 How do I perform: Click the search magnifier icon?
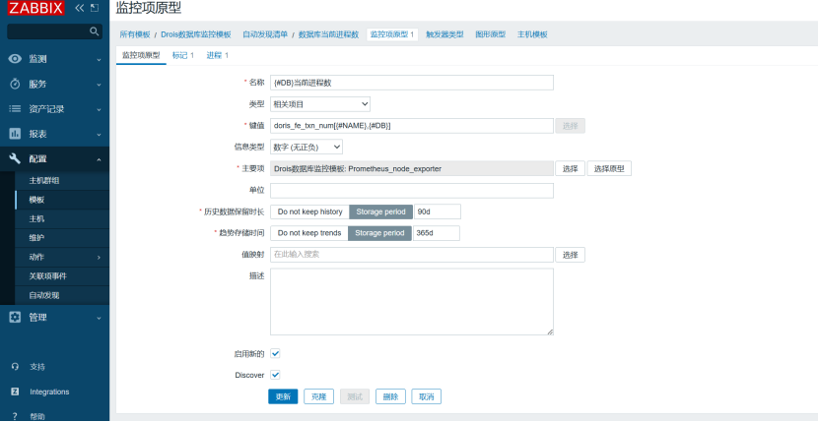coord(95,31)
